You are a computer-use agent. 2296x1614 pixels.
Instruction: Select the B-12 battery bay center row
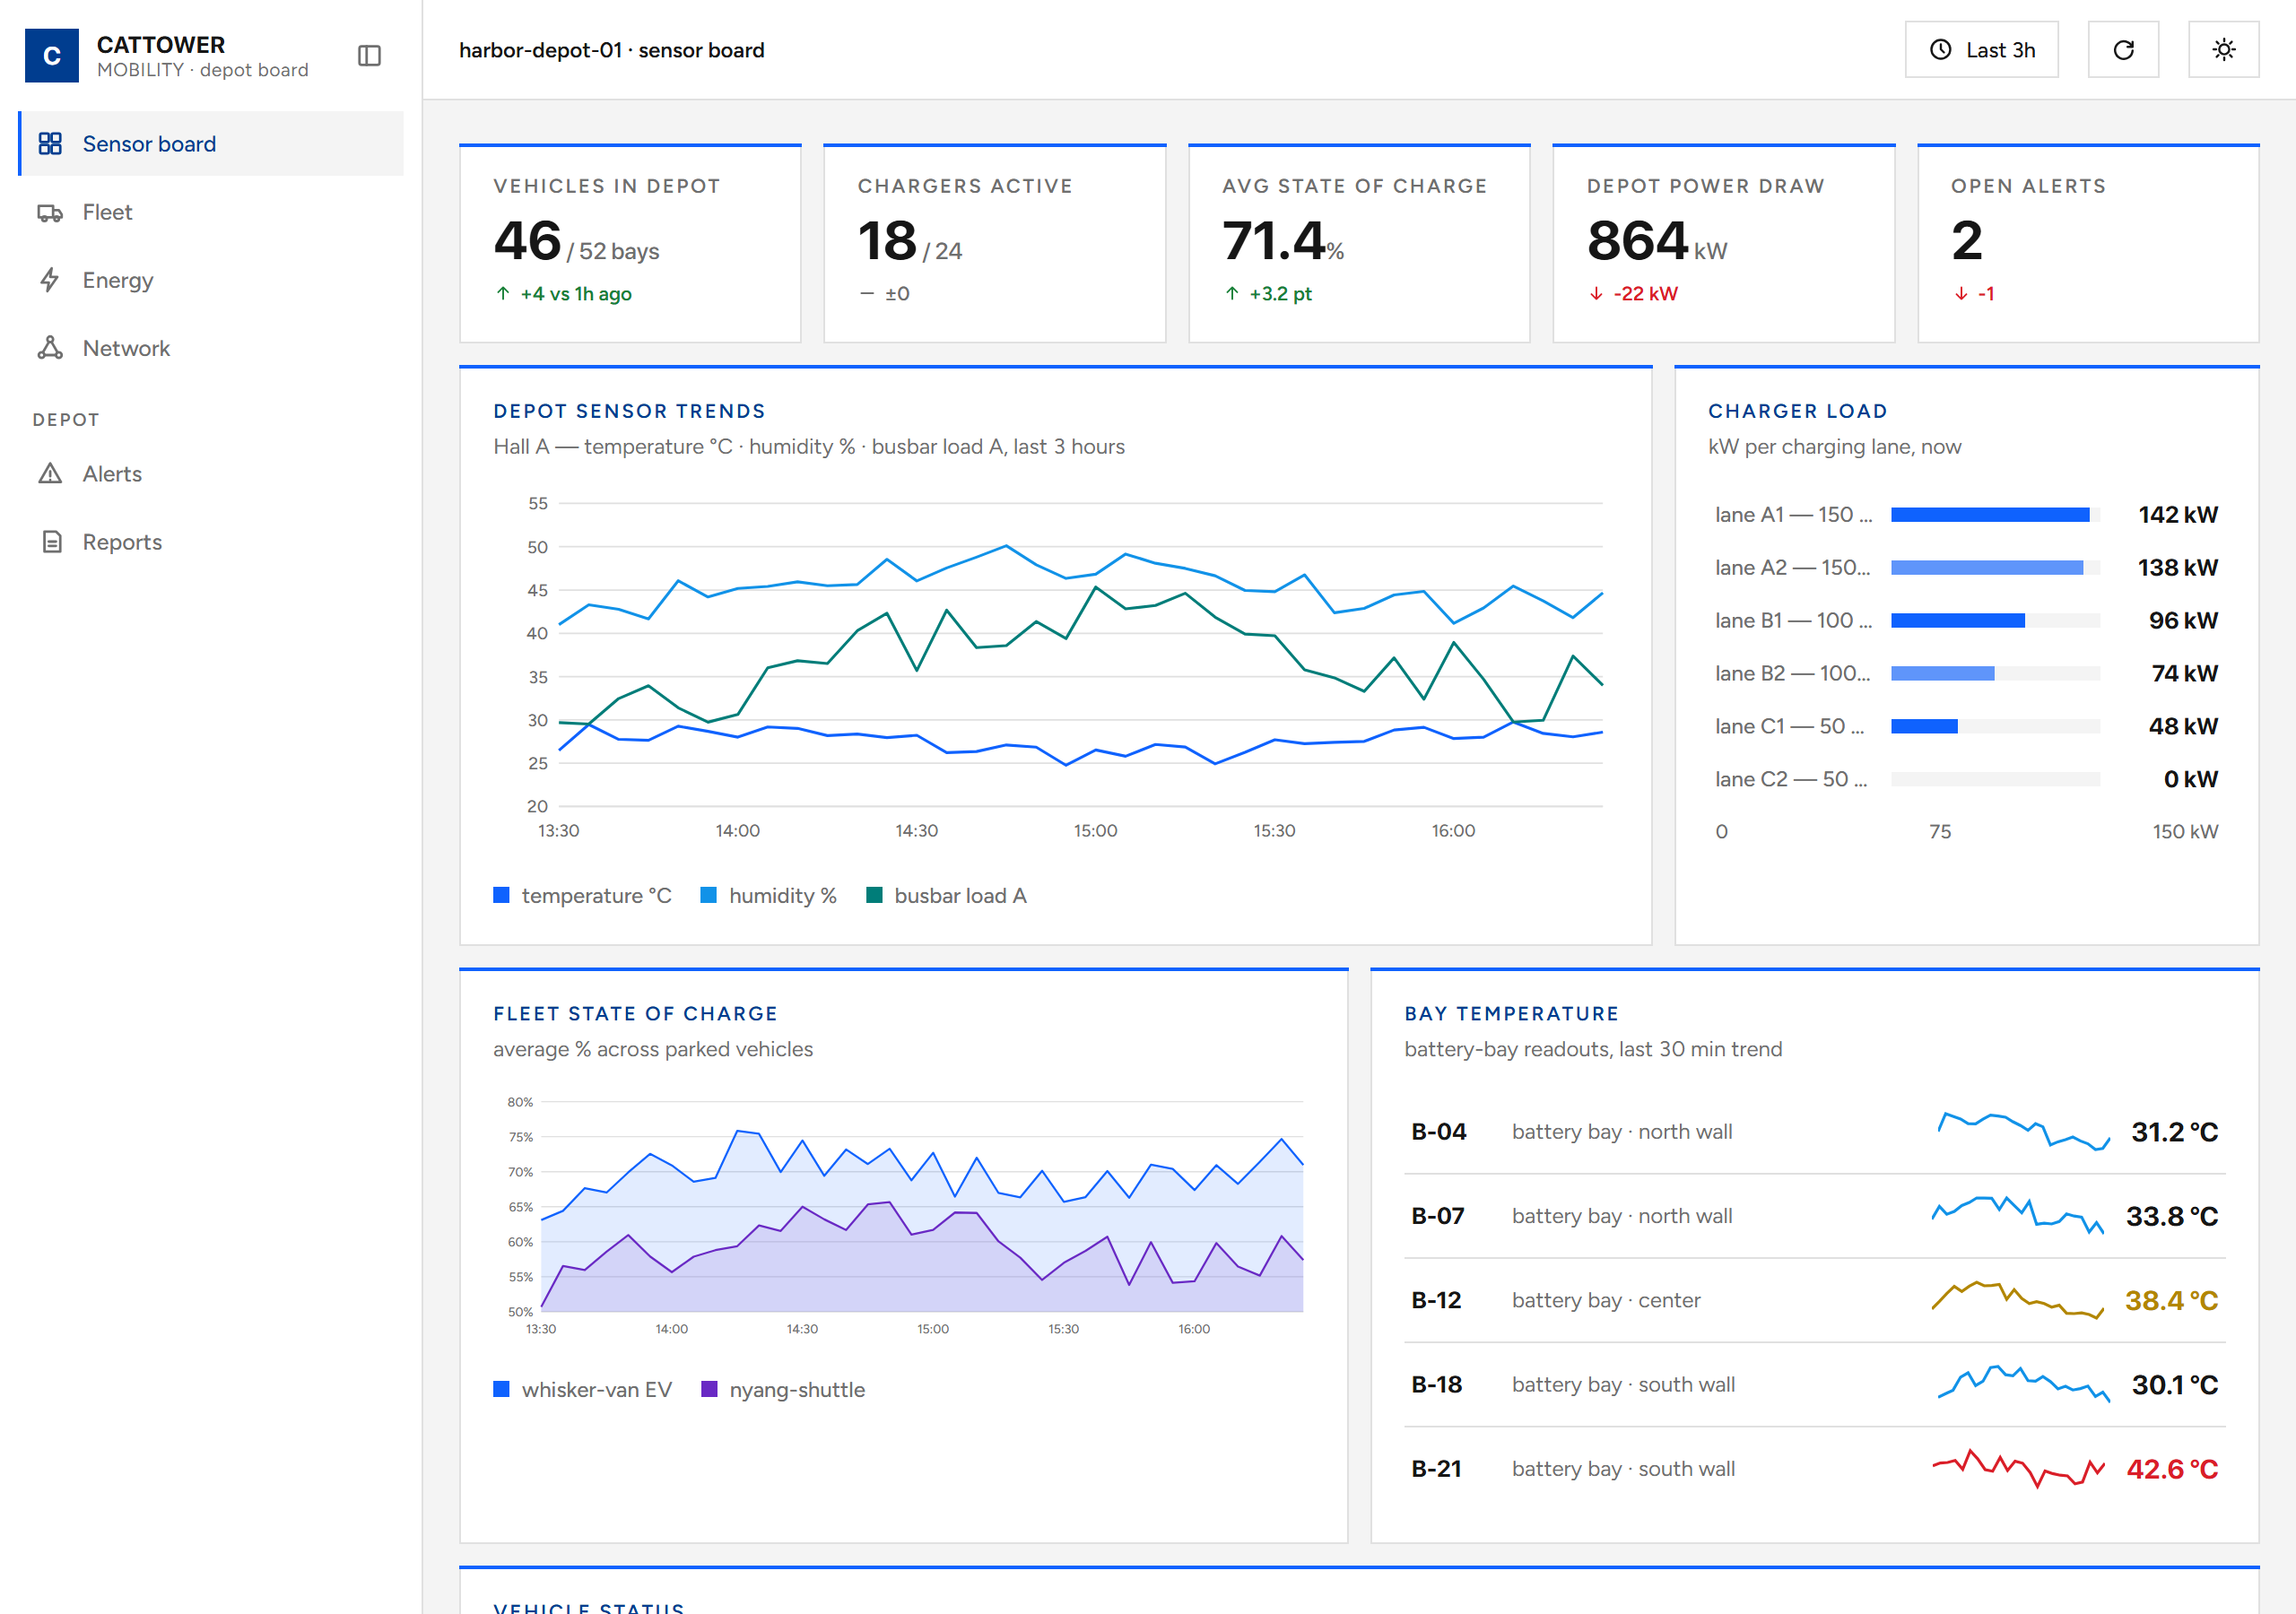tap(1814, 1300)
